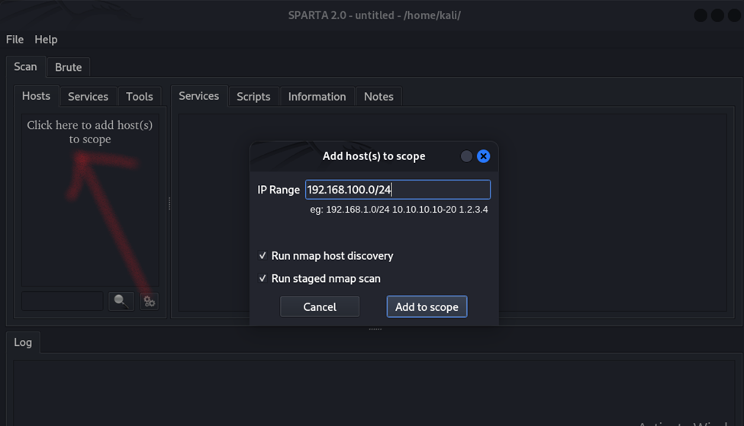Open the Notes tab

point(378,97)
